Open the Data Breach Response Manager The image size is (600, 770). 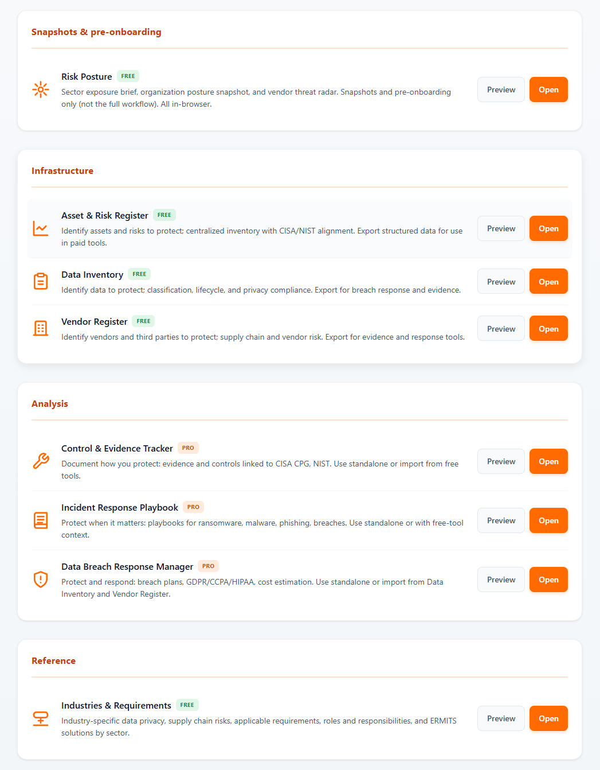[x=548, y=580]
